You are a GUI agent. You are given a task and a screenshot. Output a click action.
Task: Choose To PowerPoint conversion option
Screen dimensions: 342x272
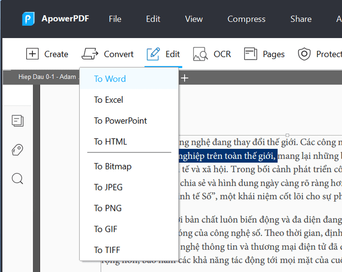click(x=129, y=120)
